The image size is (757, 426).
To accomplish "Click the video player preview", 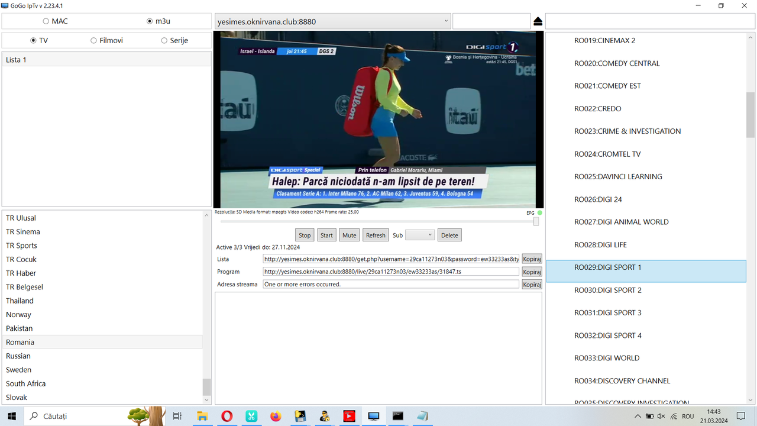I will [378, 120].
